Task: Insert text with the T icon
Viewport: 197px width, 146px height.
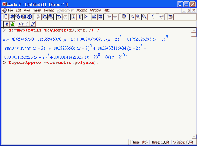Action: pyautogui.click(x=79, y=17)
